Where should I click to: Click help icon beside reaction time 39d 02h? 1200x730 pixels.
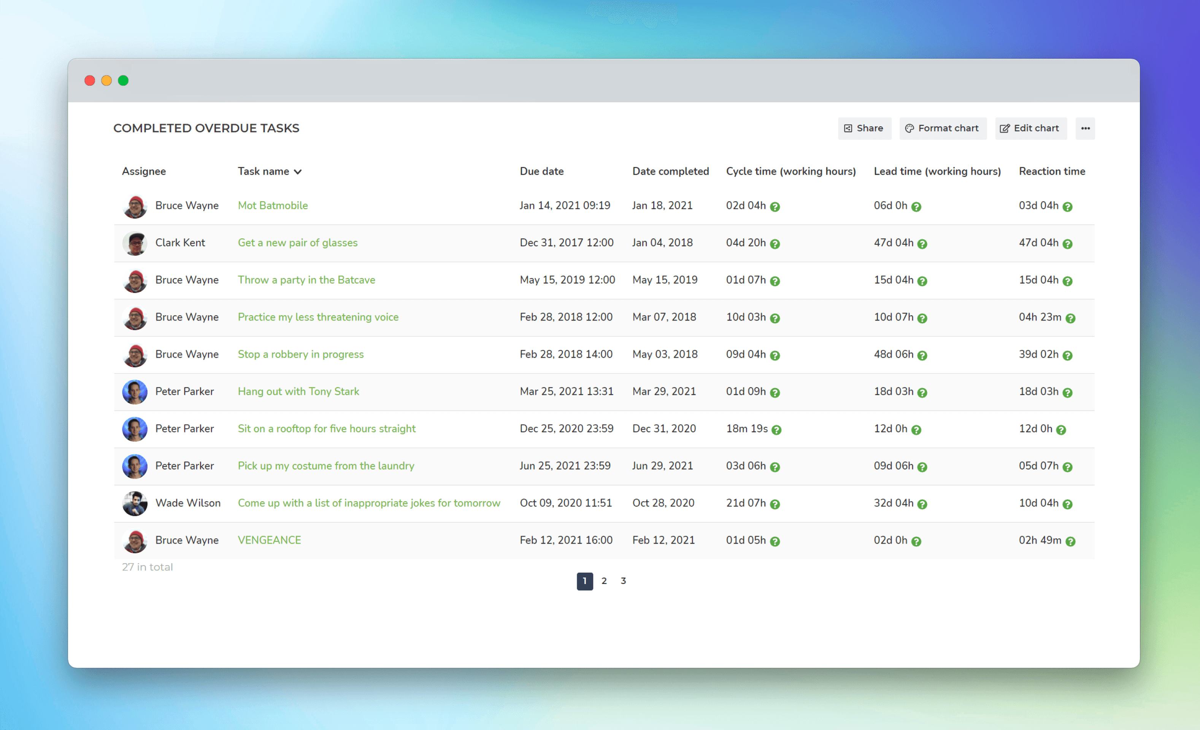[1067, 355]
